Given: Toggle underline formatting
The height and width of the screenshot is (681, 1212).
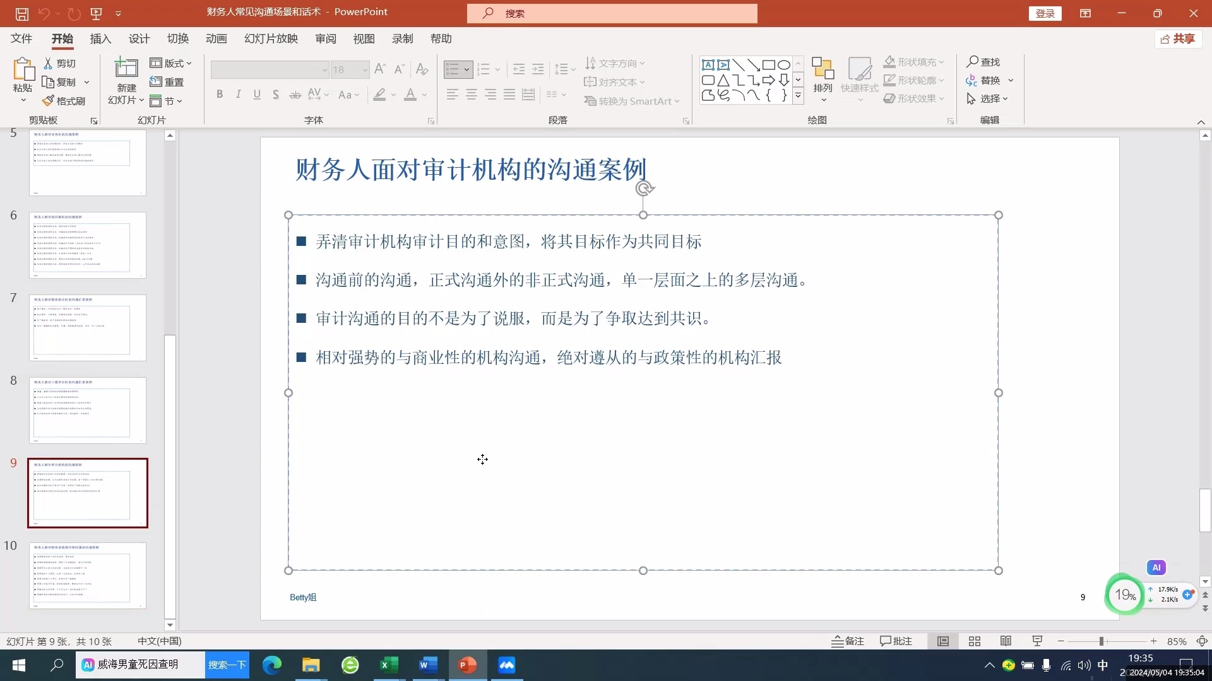Looking at the screenshot, I should coord(257,94).
